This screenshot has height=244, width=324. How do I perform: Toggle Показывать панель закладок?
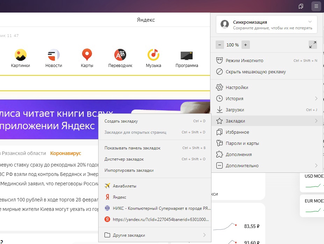coord(132,148)
